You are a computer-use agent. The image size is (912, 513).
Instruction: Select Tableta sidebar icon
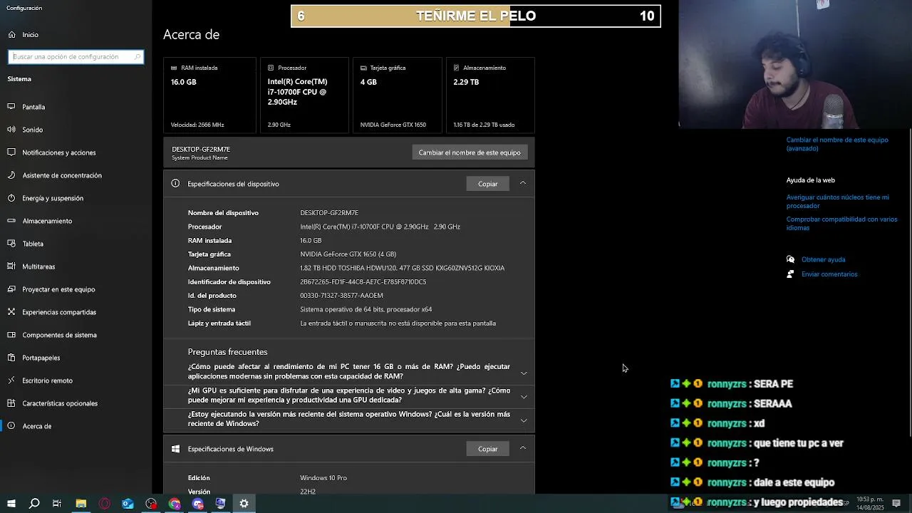tap(11, 244)
